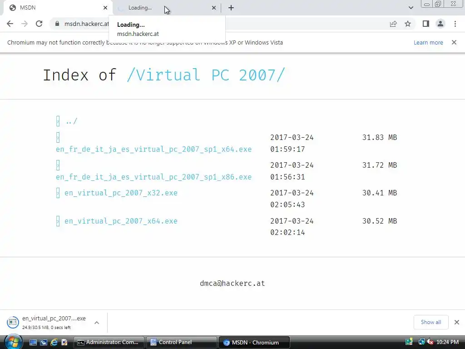This screenshot has width=465, height=349.
Task: Close the MSDN tab
Action: [x=105, y=8]
